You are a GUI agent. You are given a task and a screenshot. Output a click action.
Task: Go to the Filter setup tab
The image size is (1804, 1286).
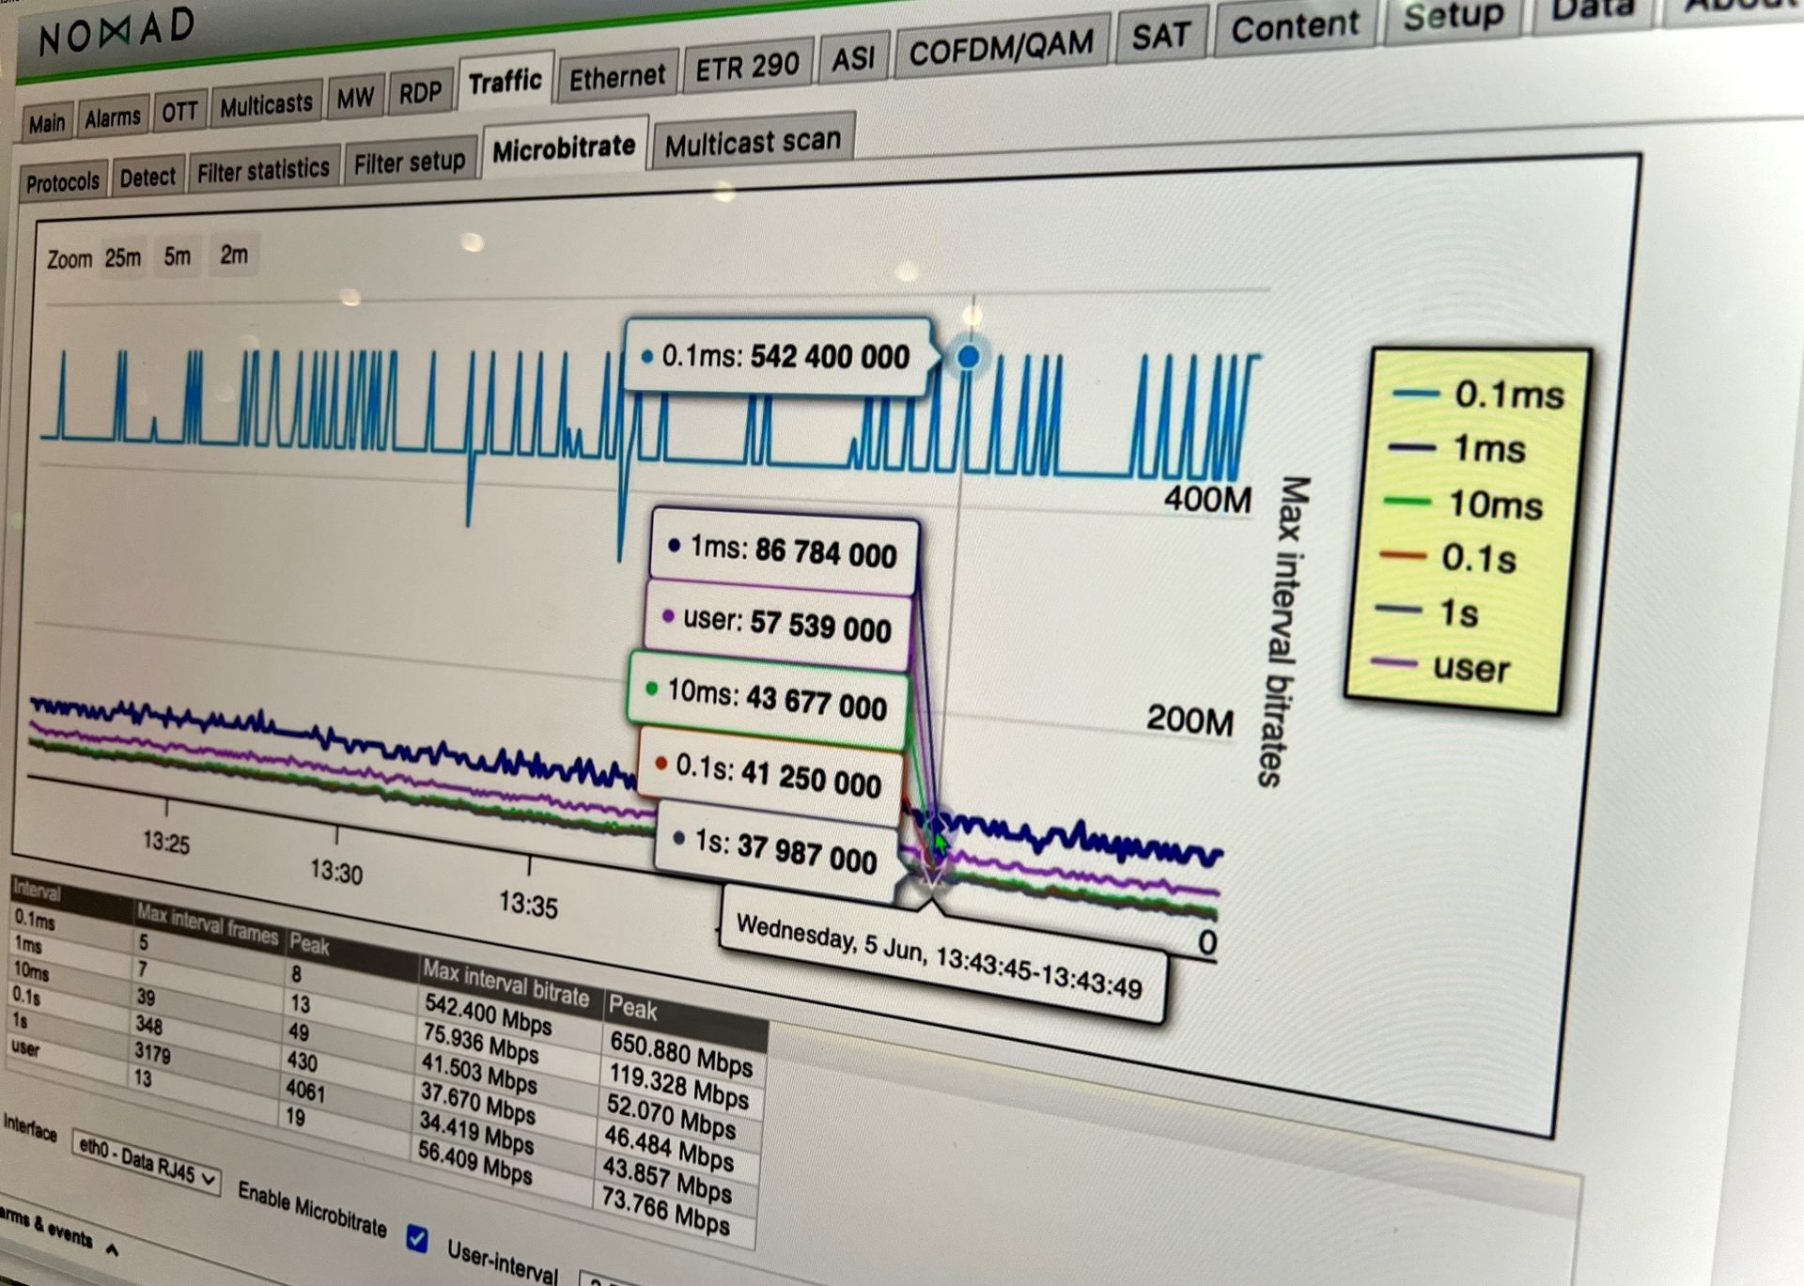(409, 163)
